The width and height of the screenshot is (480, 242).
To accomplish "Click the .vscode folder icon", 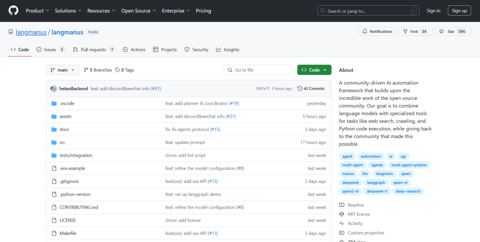I will tap(54, 103).
